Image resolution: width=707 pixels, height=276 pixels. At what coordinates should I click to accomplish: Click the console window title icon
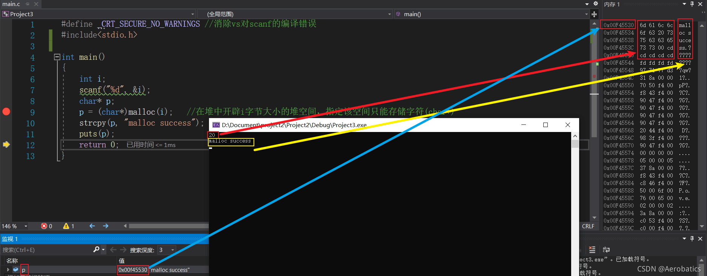(216, 125)
